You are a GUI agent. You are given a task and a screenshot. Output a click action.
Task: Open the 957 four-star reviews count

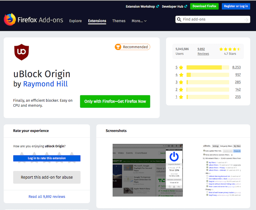coord(238,75)
